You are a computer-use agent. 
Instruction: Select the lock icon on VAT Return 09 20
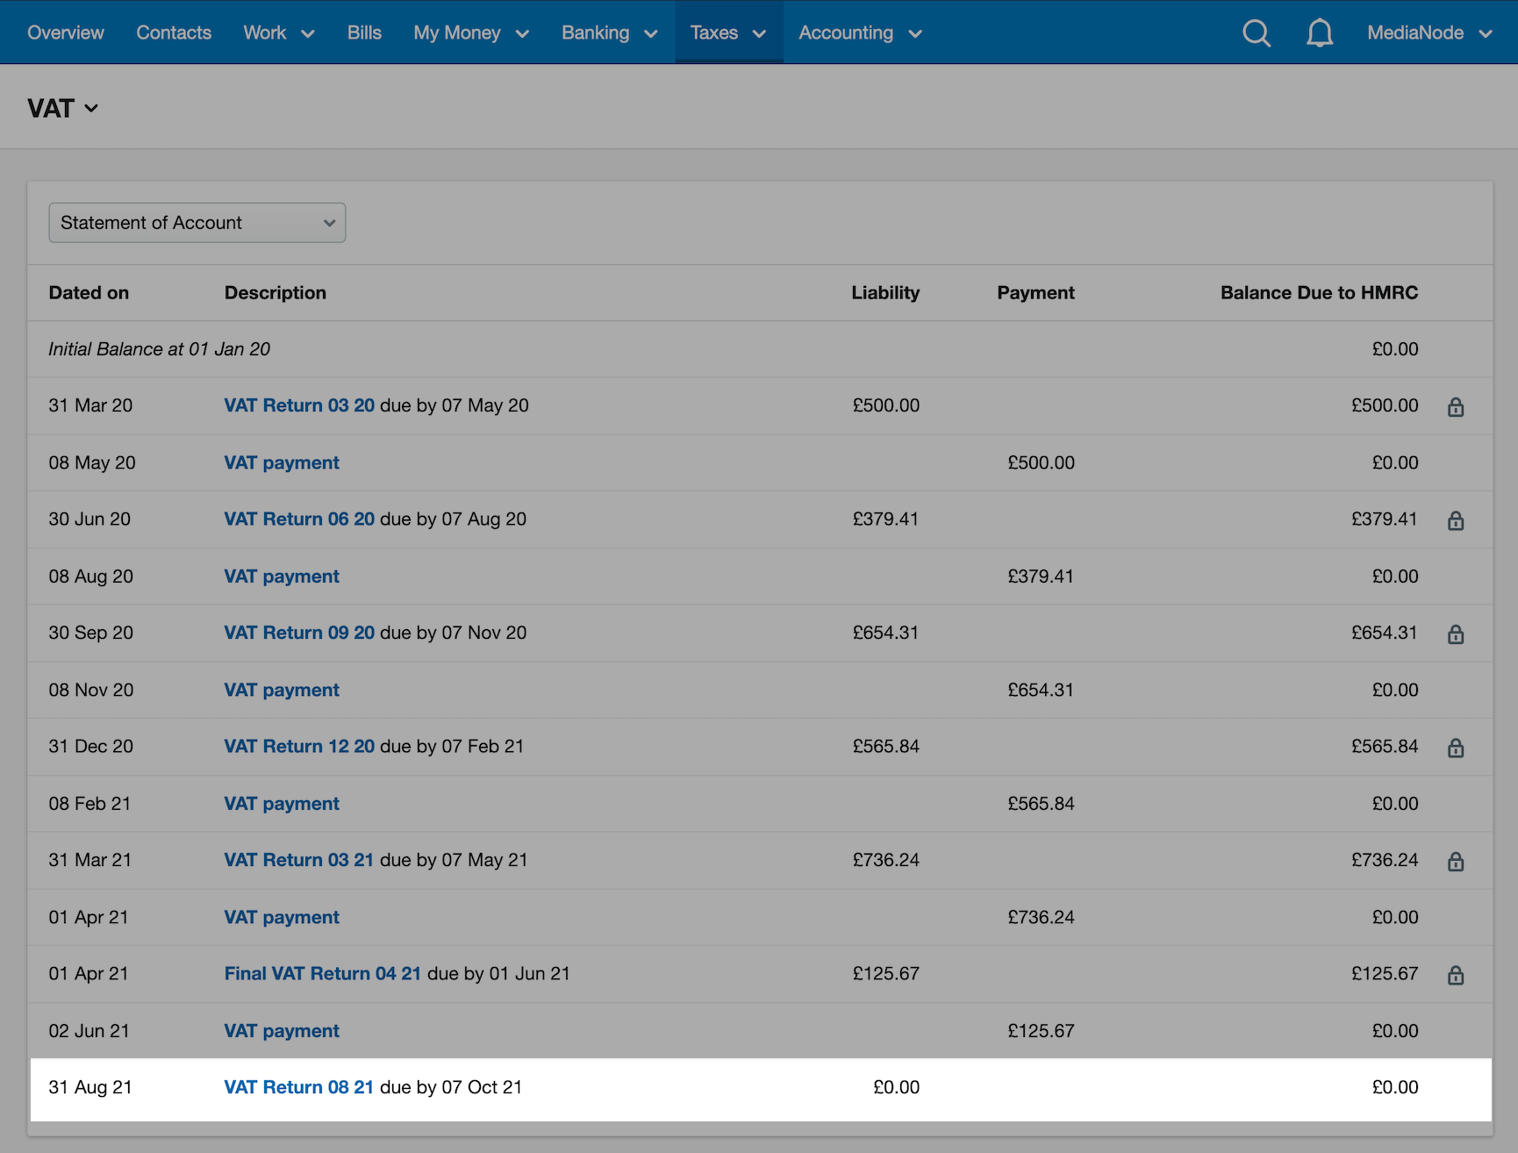pos(1456,634)
